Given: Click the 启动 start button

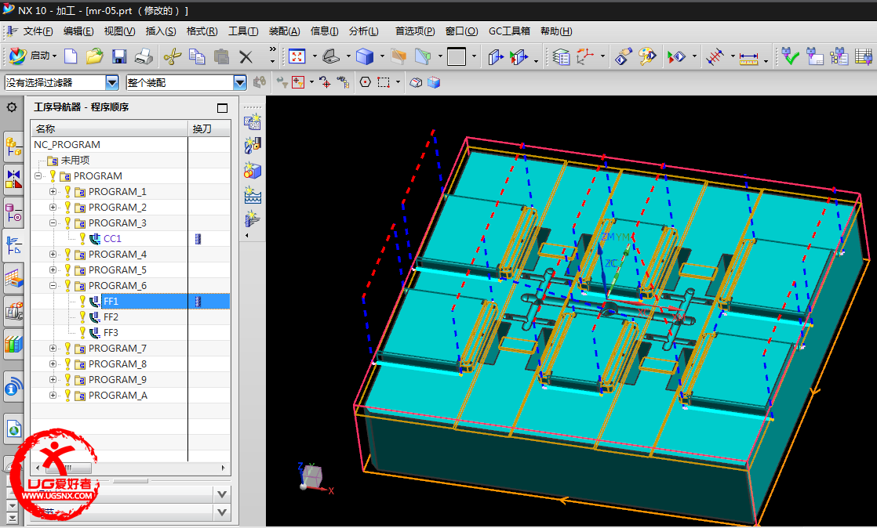Looking at the screenshot, I should point(34,56).
